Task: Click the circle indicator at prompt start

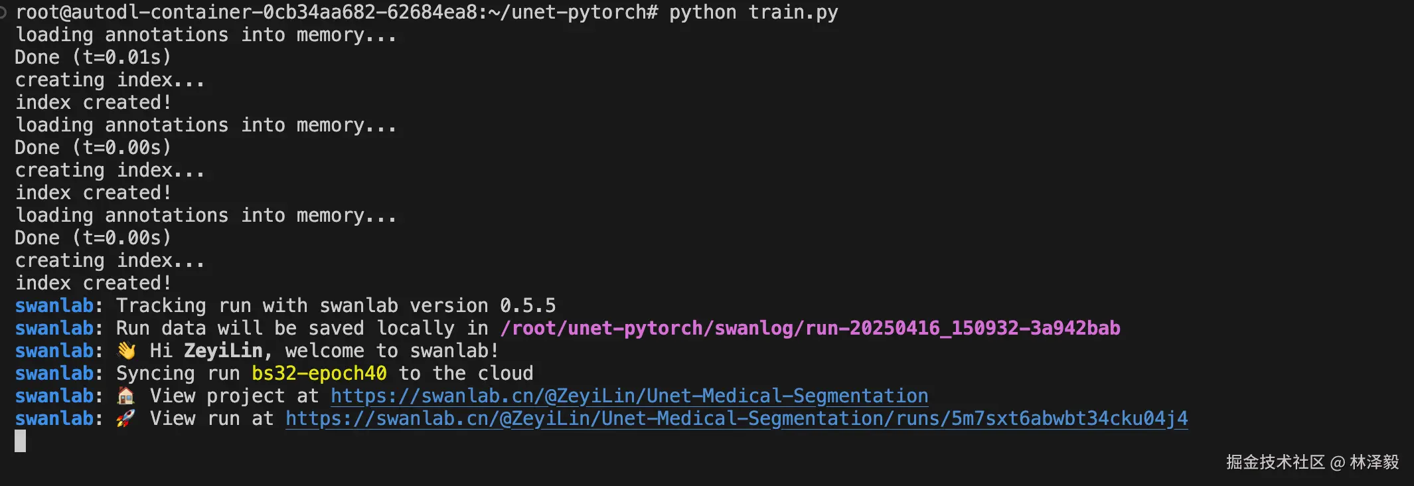Action: click(x=3, y=13)
